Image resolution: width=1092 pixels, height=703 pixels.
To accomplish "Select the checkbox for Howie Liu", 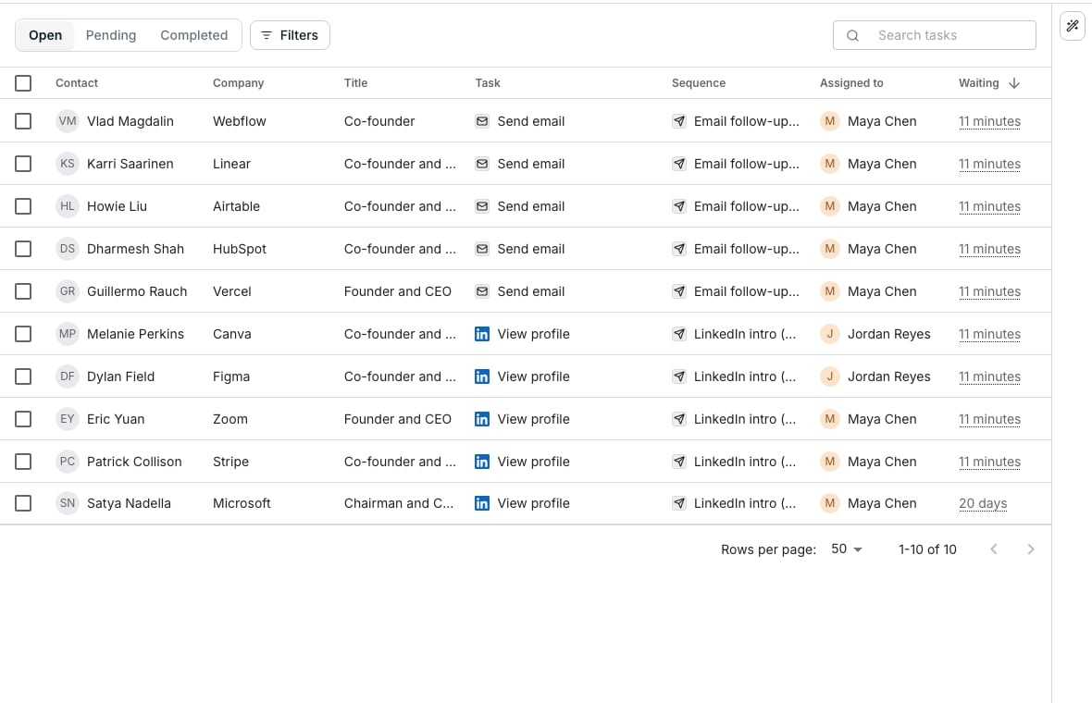I will [x=23, y=206].
